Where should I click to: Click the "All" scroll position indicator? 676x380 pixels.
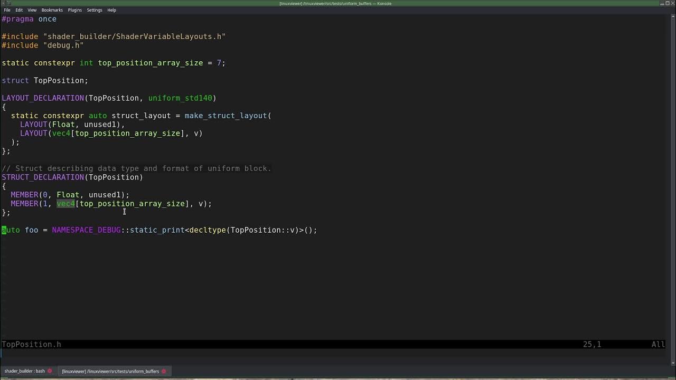(658, 345)
